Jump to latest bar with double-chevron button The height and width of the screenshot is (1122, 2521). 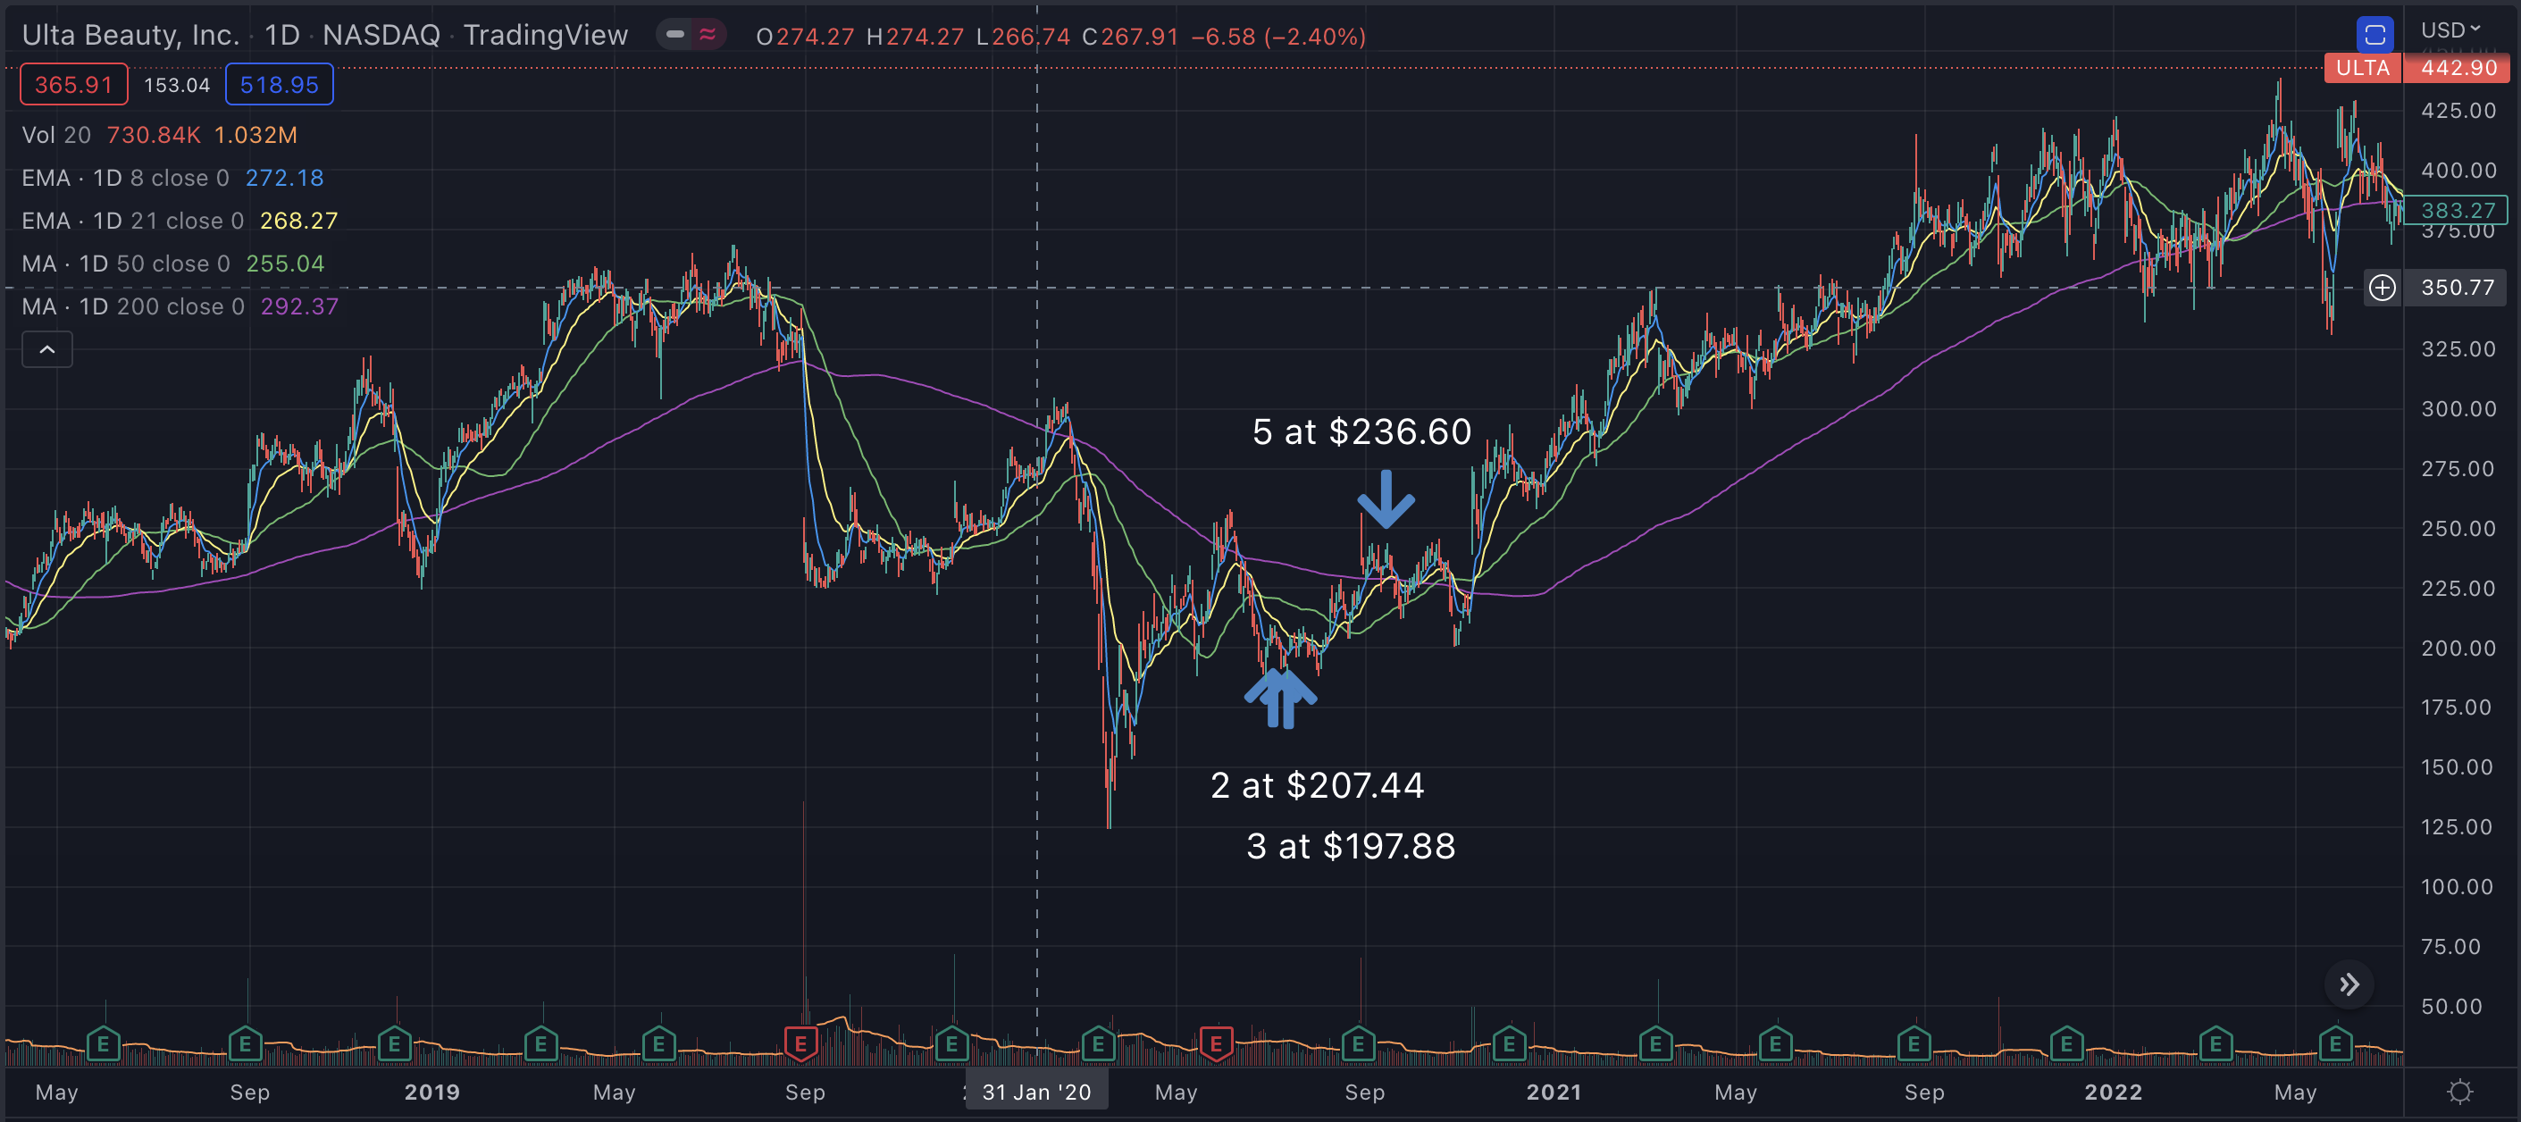(x=2349, y=984)
